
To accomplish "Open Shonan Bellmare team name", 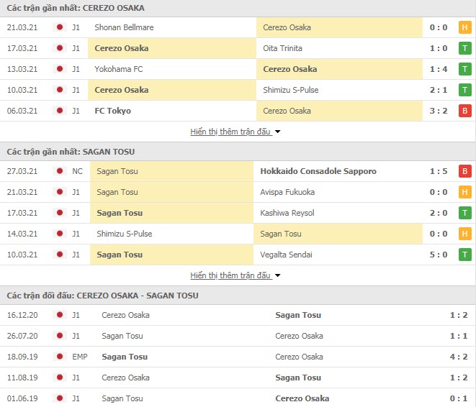I will (124, 27).
